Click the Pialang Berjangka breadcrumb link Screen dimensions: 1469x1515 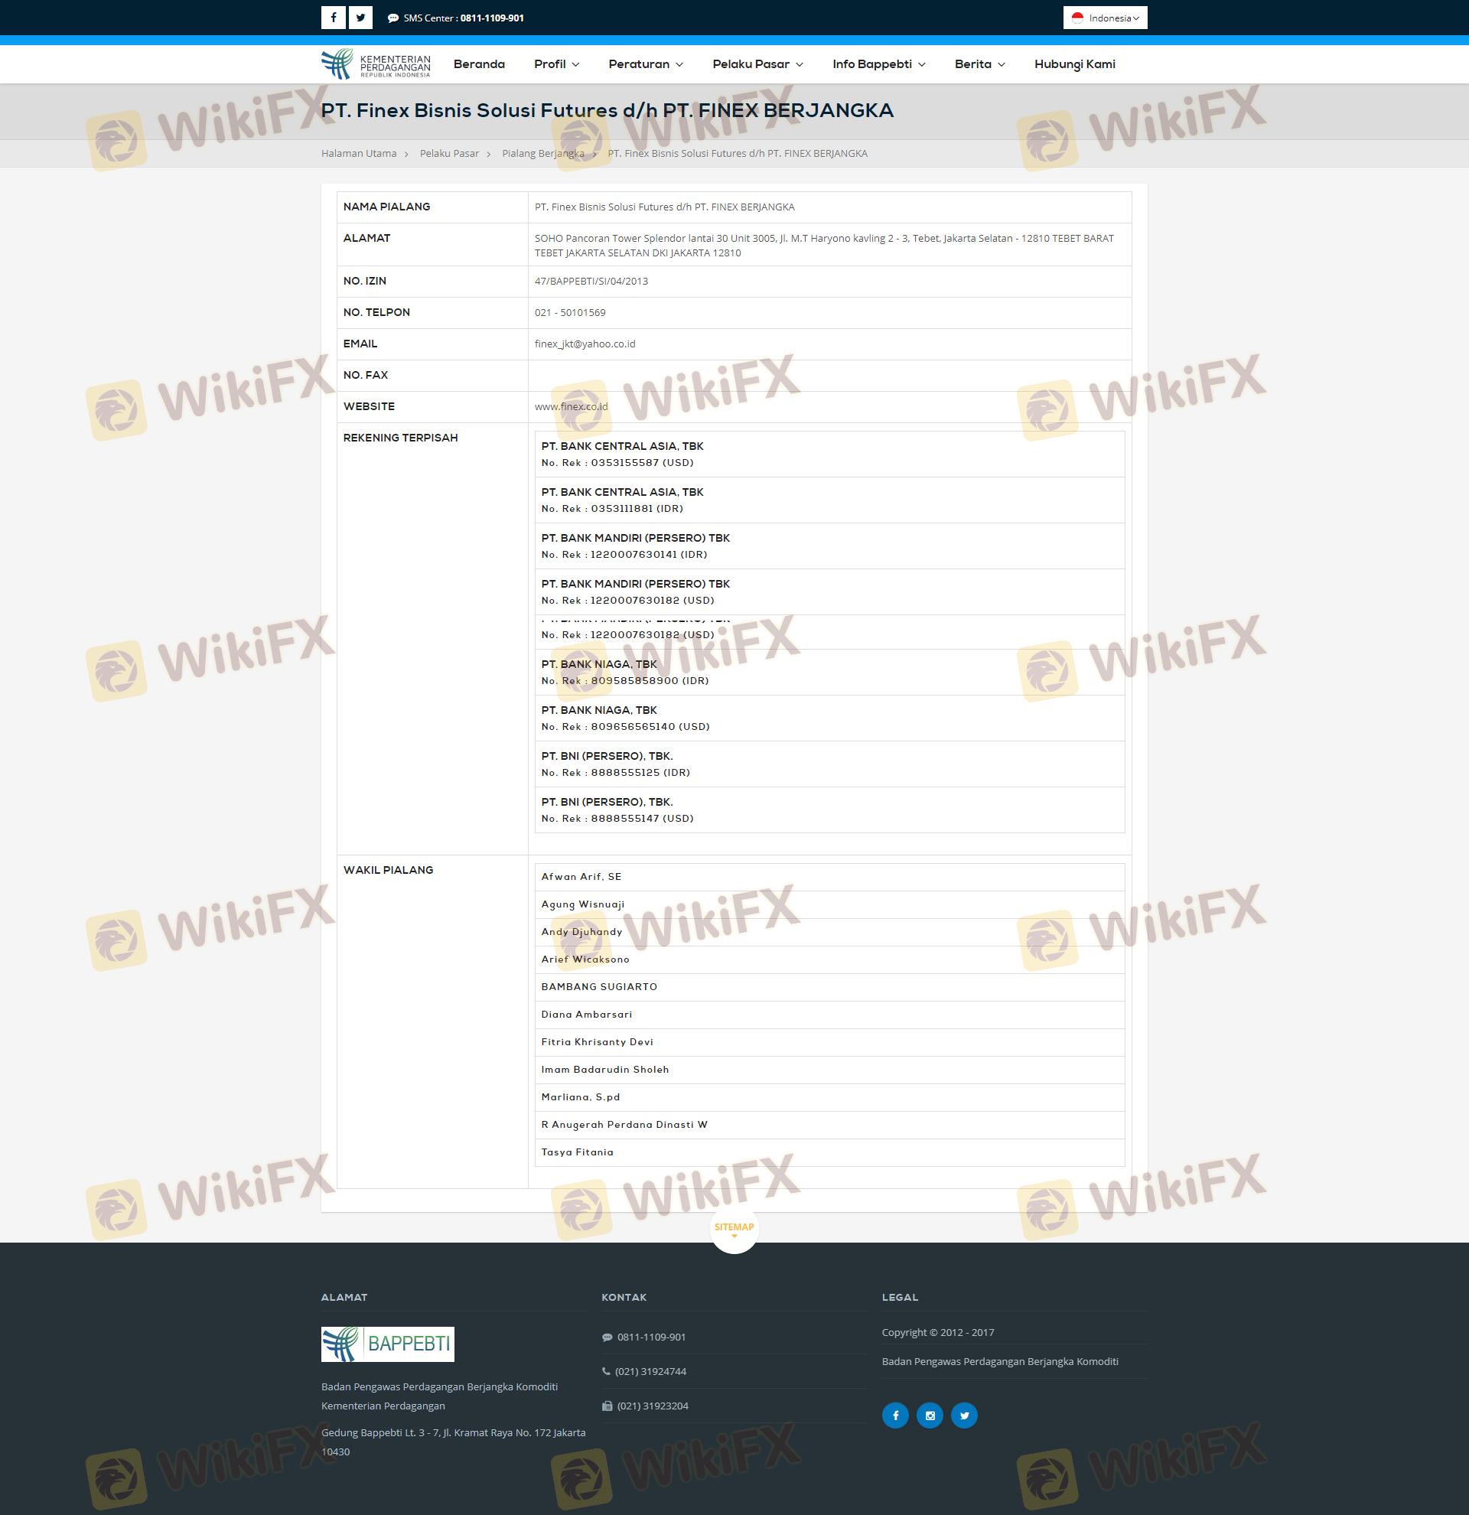coord(542,154)
